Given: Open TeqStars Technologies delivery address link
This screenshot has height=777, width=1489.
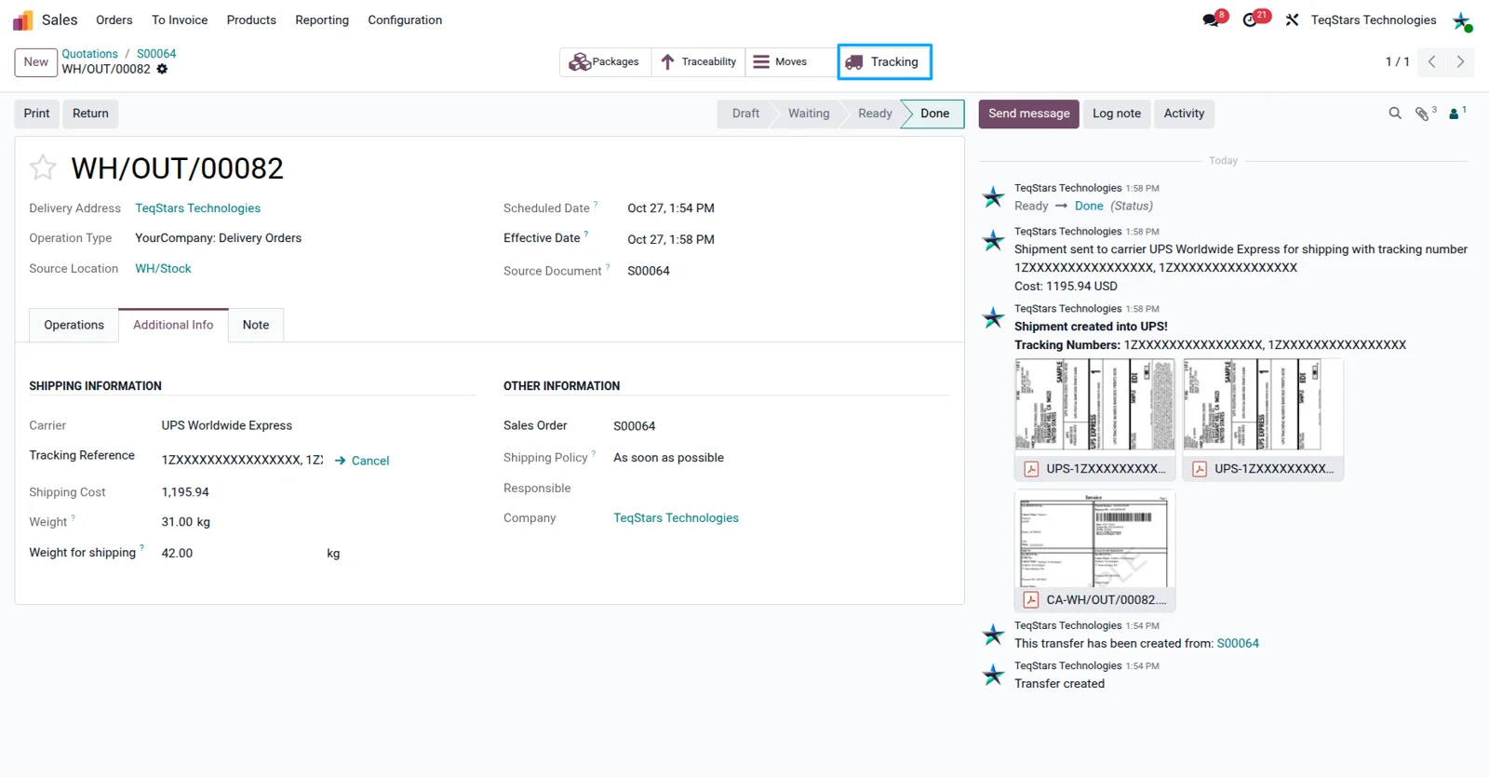Looking at the screenshot, I should coord(197,208).
